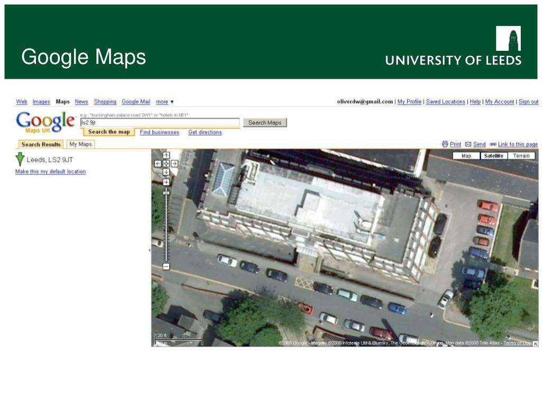Click the center return-to-last-result map icon

[166, 164]
